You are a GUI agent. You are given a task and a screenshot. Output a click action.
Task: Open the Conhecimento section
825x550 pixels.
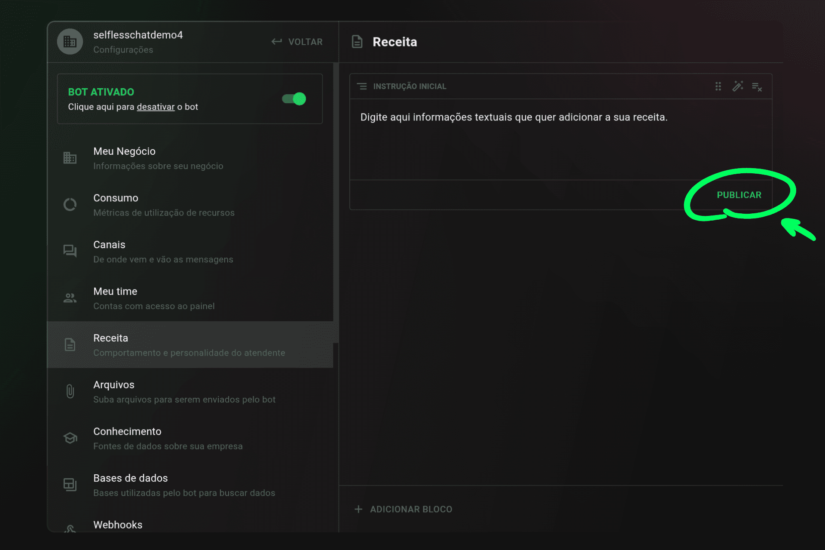[190, 438]
